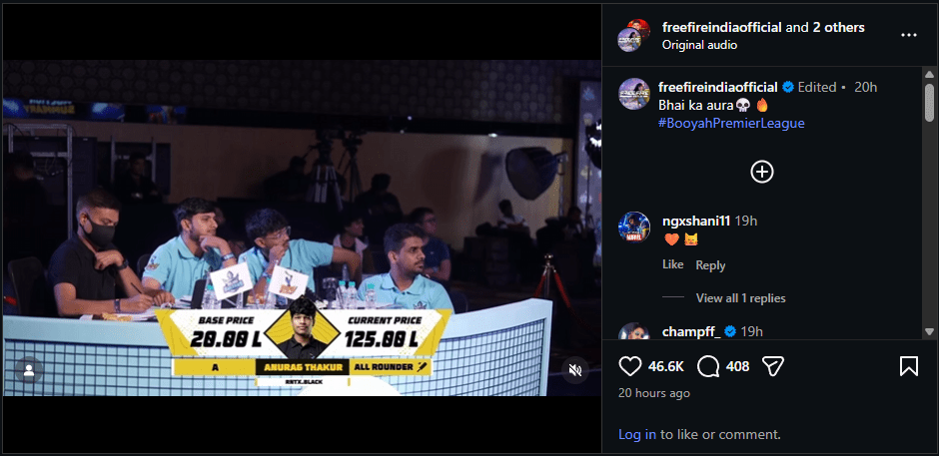This screenshot has width=939, height=456.
Task: Click the video to pause playback
Action: coord(302,228)
